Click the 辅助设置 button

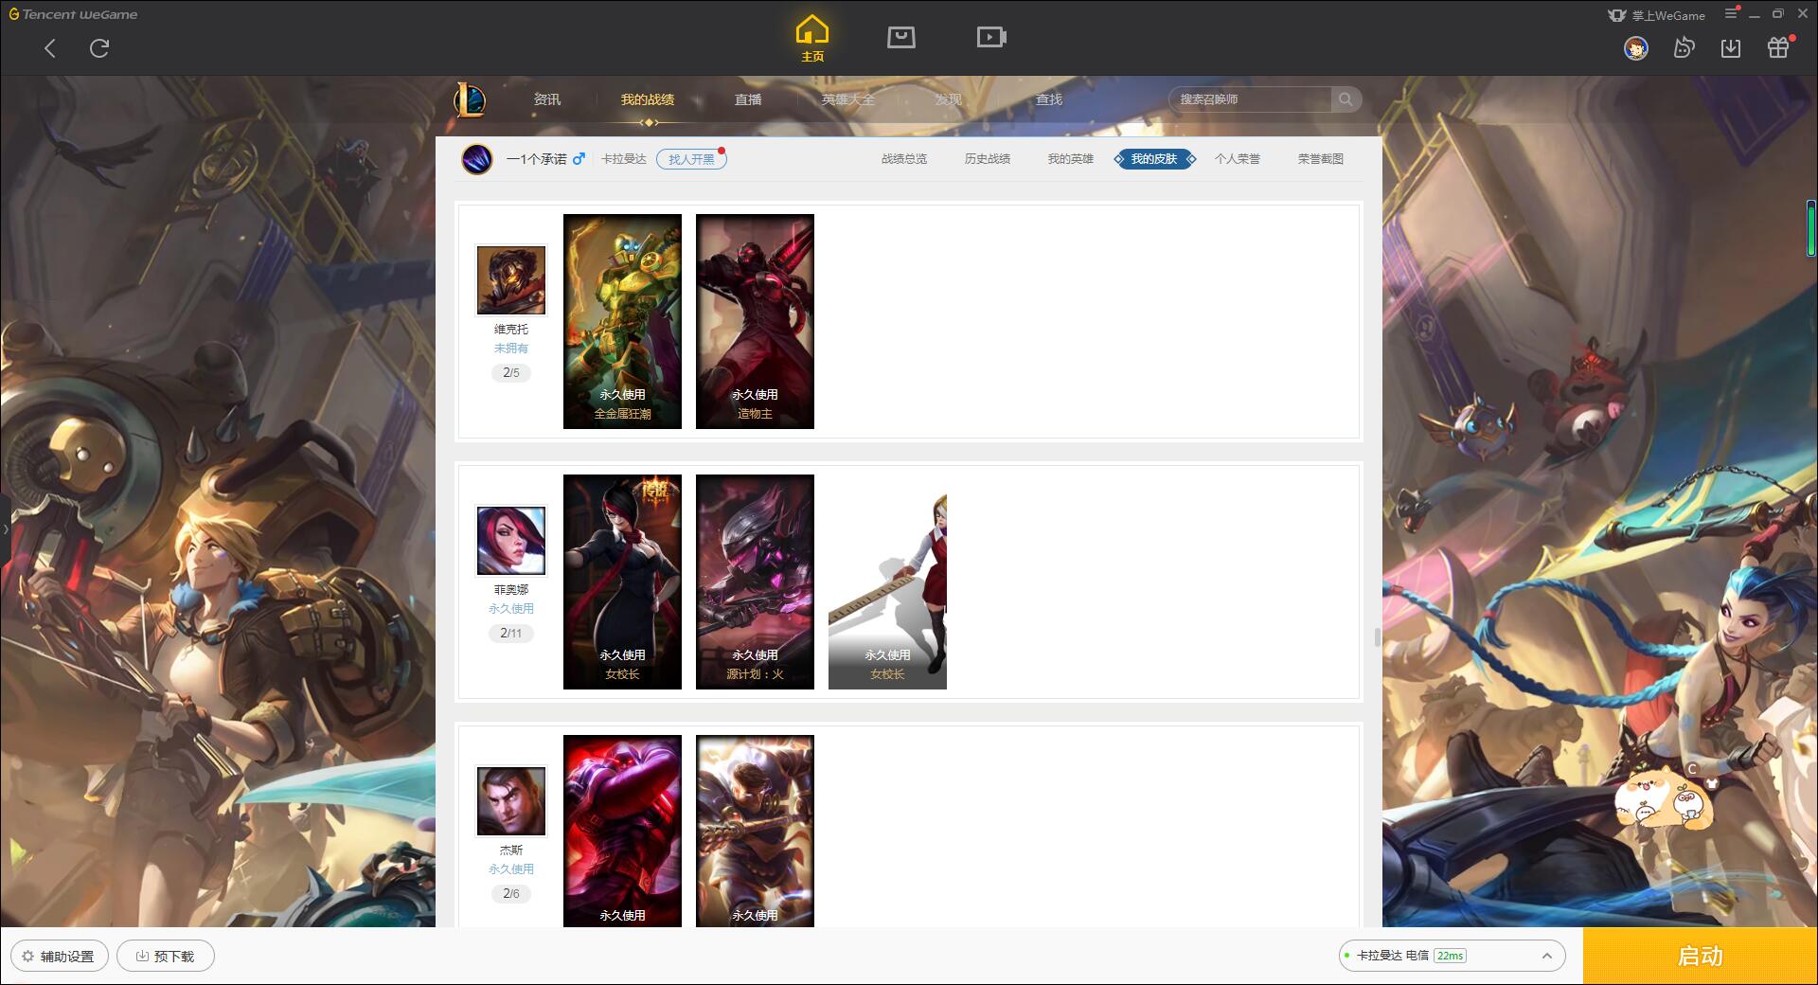point(60,956)
